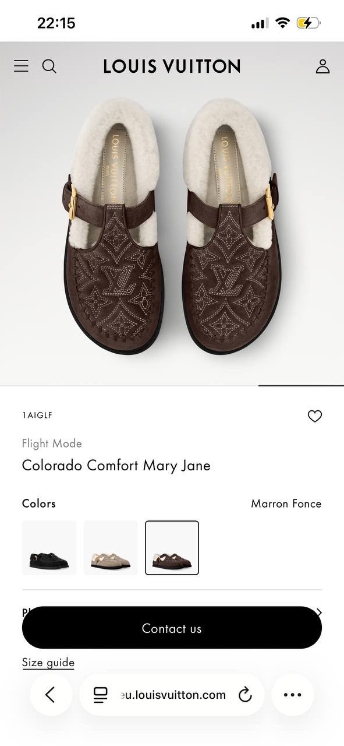
Task: Select the Marron Fonce color swatch
Action: click(x=172, y=547)
